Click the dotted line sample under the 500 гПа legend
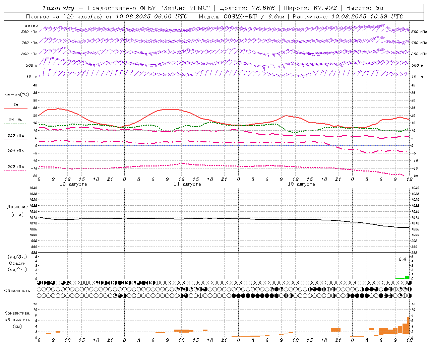The width and height of the screenshot is (429, 343). 15,170
